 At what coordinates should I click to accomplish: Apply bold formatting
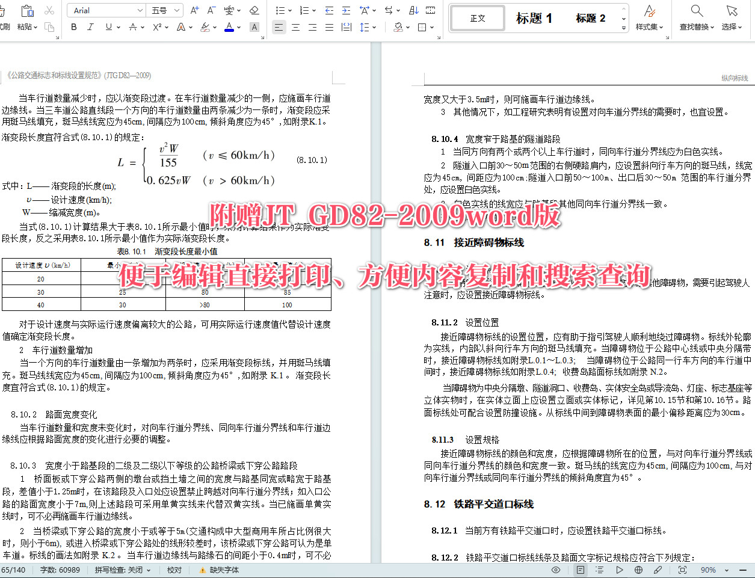click(x=74, y=27)
